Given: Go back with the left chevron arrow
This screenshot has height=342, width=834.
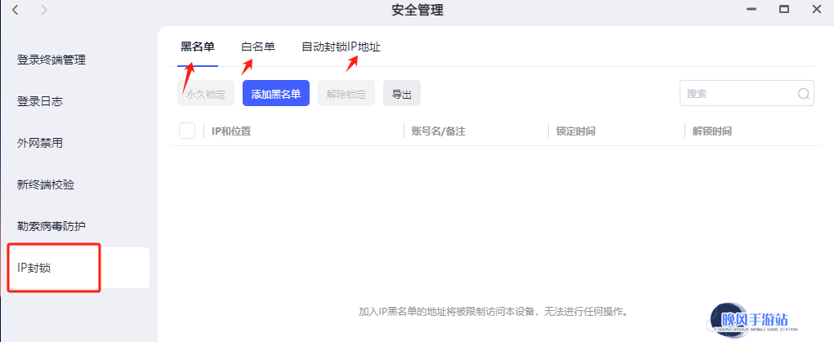Looking at the screenshot, I should pos(16,10).
